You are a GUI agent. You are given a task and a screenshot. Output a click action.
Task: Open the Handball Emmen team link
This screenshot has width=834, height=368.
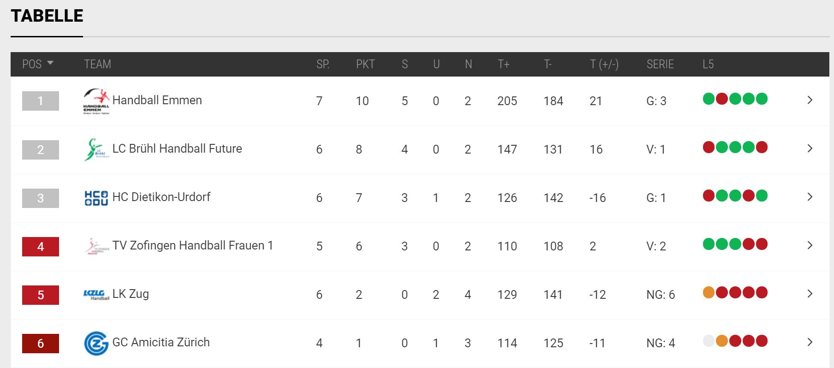tap(157, 100)
